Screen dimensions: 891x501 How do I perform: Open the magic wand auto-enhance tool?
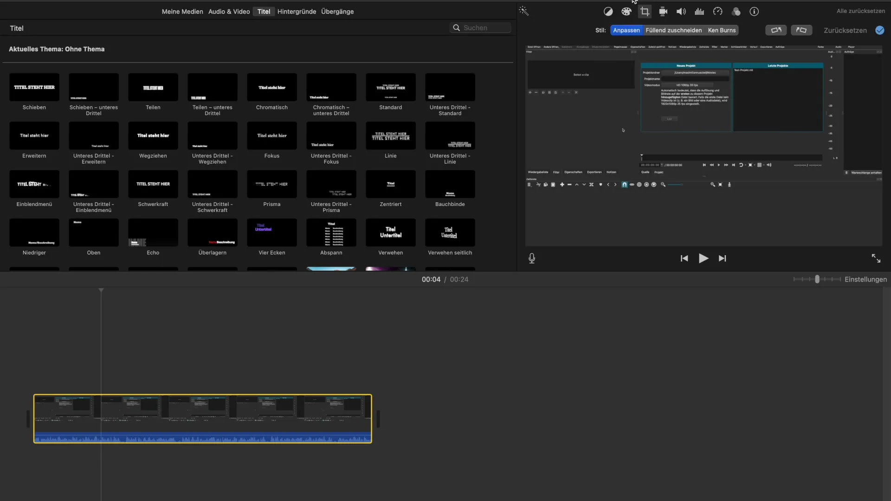[524, 11]
